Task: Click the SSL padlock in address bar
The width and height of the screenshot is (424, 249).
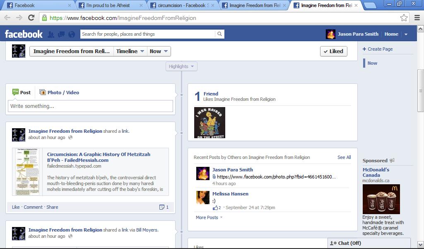Action: click(45, 18)
